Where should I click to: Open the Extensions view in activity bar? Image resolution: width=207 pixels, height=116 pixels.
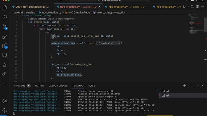pos(5,46)
